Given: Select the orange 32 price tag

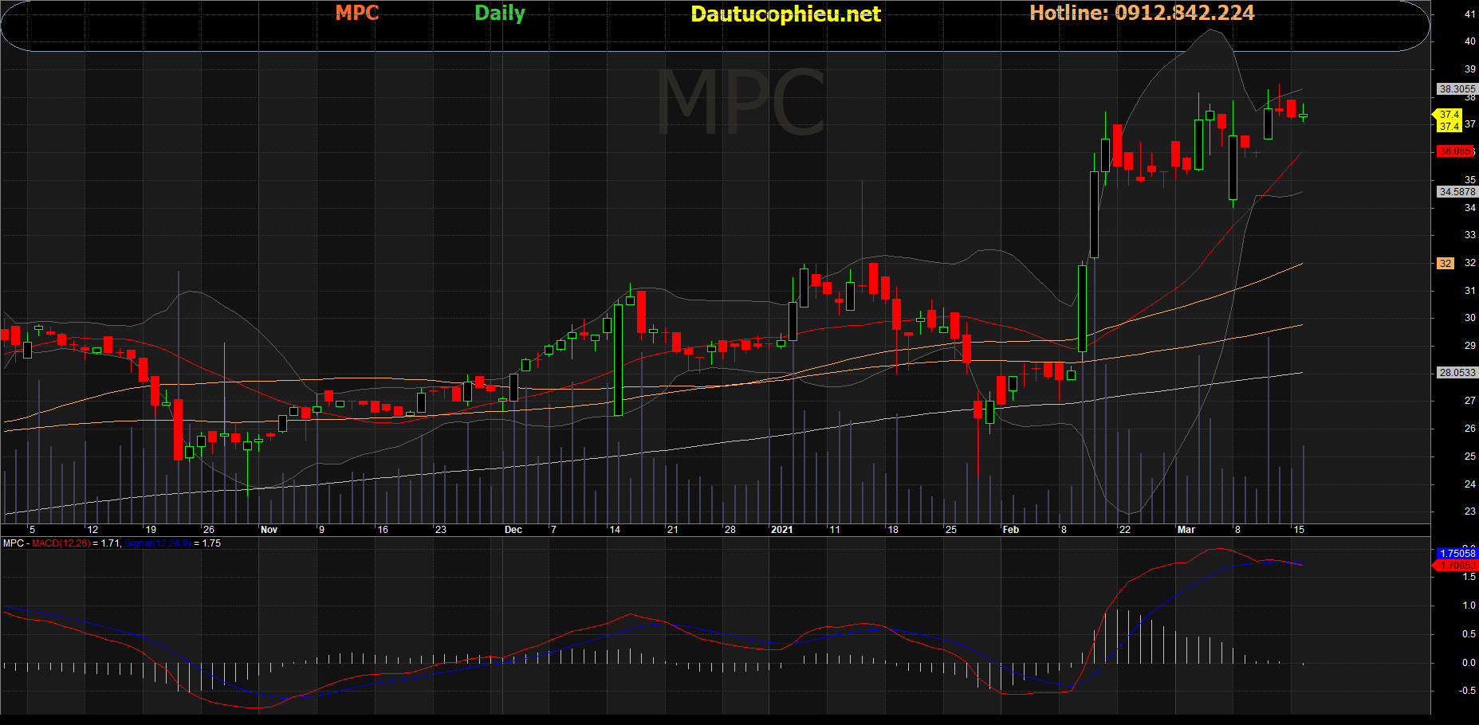Looking at the screenshot, I should point(1446,264).
